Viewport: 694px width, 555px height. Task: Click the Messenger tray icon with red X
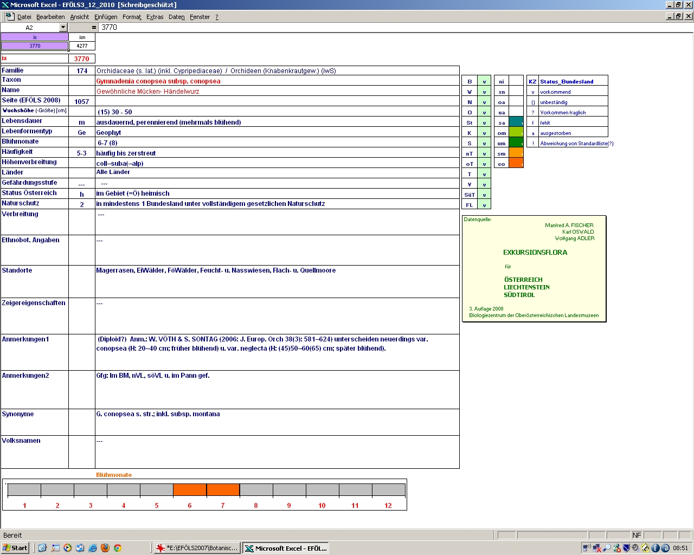click(x=616, y=548)
